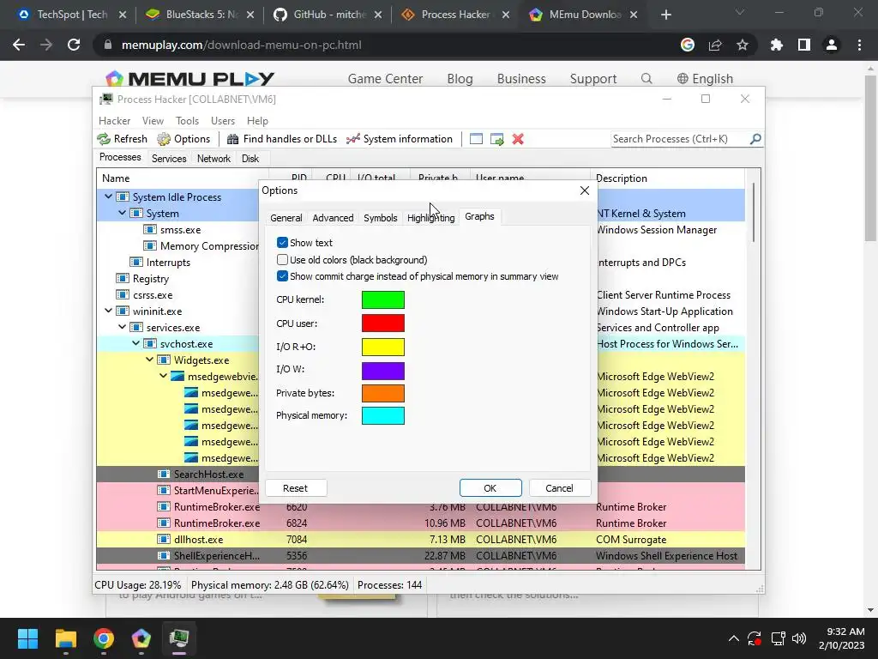Enable Use old colors (black background)
The image size is (878, 659).
coord(282,260)
